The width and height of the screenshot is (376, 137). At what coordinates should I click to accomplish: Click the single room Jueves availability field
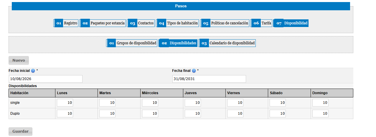(x=193, y=103)
